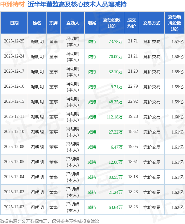Screen dimensions: 185x224
Task: Click average price 21.20
Action: click(x=133, y=71)
